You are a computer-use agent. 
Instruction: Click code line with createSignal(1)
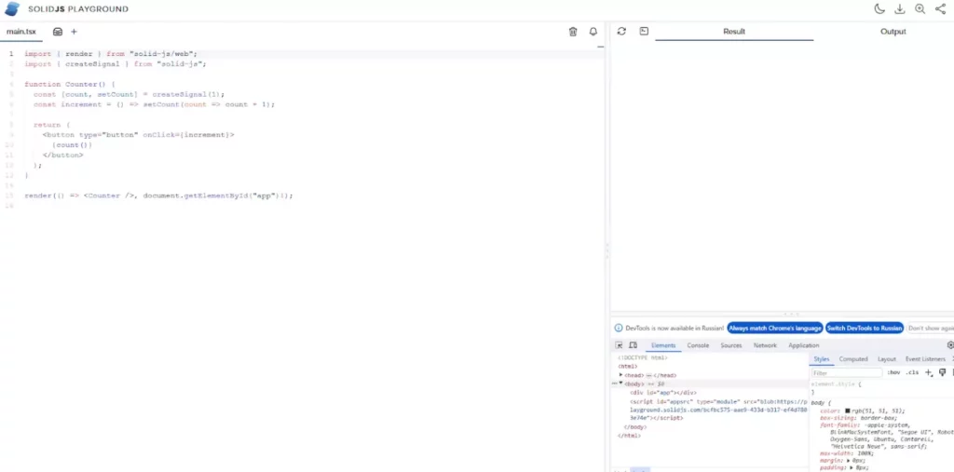[x=129, y=94]
